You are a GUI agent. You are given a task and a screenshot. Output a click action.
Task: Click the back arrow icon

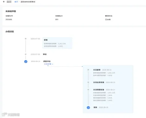click(4, 2)
